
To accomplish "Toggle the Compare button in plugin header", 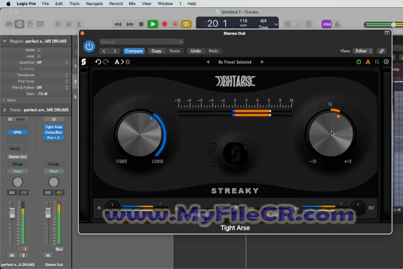I will pos(134,51).
